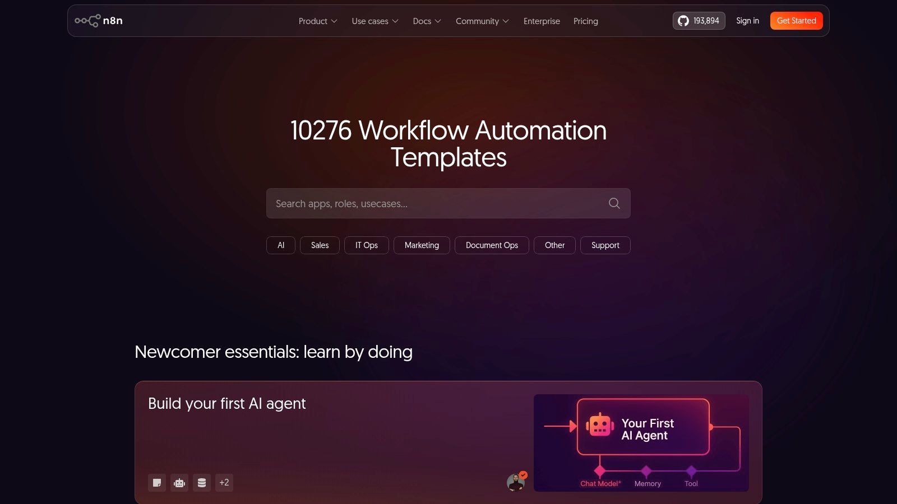This screenshot has height=504, width=897.
Task: Click the 10276 Workflow Automation Templates heading
Action: pyautogui.click(x=449, y=144)
